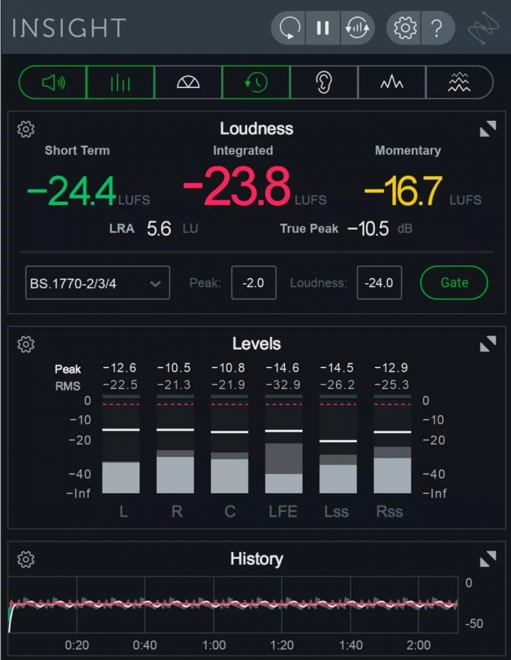
Task: Click the Short Term -24.4 reading
Action: coord(72,190)
